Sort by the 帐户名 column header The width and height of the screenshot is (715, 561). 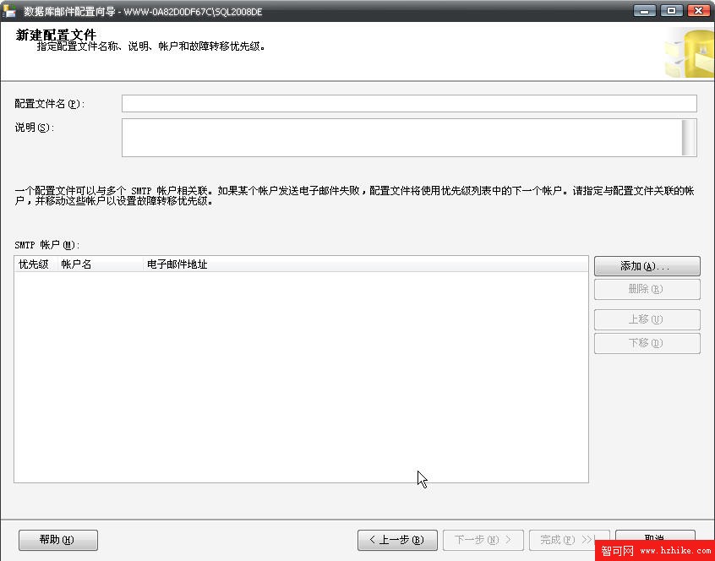click(x=101, y=264)
